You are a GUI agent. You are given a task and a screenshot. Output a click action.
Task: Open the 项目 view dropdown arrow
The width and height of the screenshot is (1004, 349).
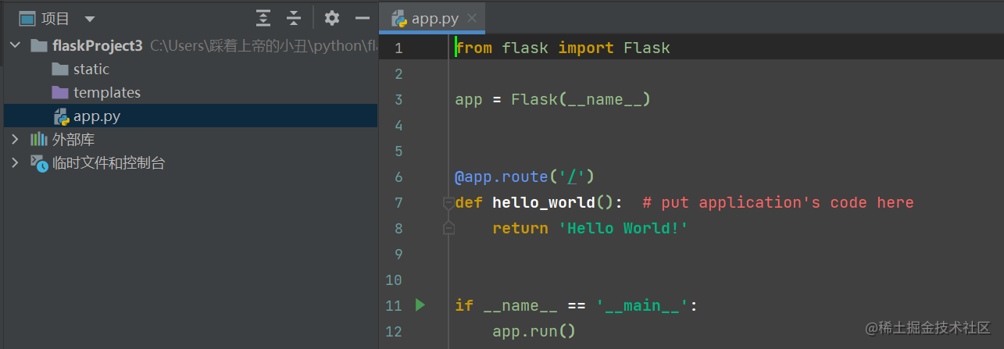pos(90,19)
